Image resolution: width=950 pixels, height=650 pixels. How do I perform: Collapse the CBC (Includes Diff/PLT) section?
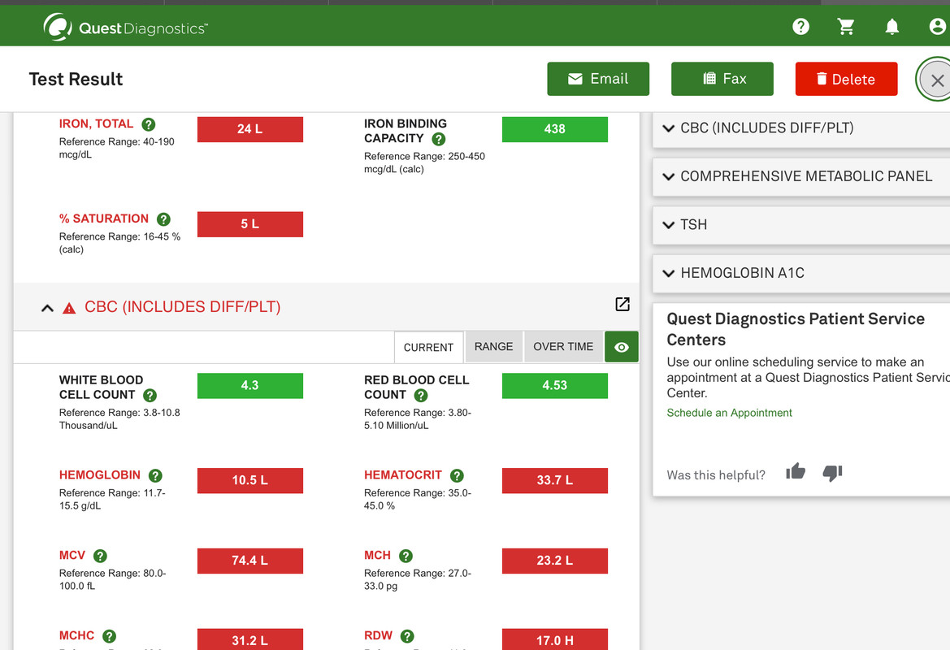(x=47, y=308)
